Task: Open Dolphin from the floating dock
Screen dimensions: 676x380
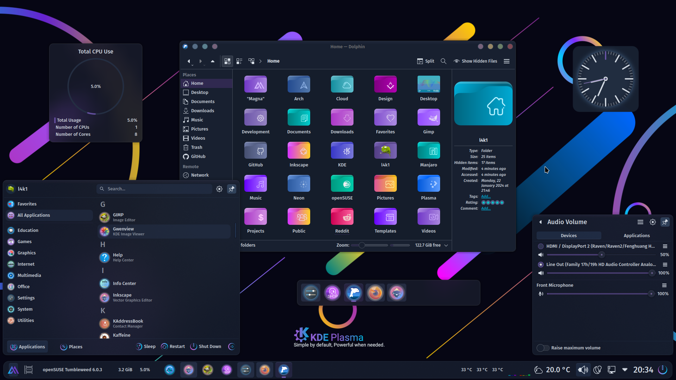Action: click(353, 293)
